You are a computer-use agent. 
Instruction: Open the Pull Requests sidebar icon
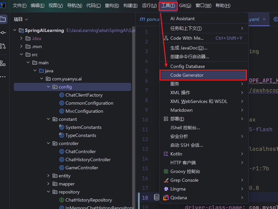pyautogui.click(x=3, y=46)
